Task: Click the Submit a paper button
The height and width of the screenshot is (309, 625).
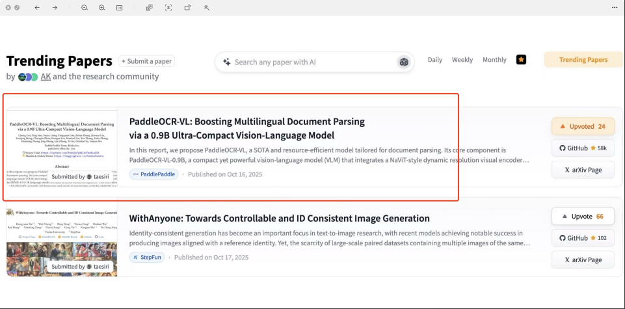Action: point(146,61)
